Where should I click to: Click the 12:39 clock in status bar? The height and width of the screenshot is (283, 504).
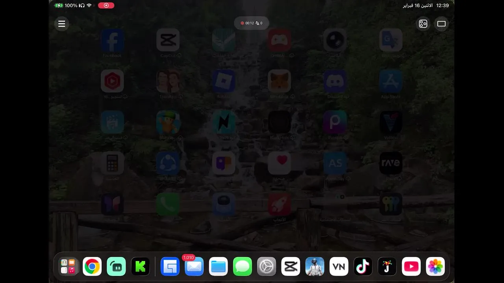443,6
